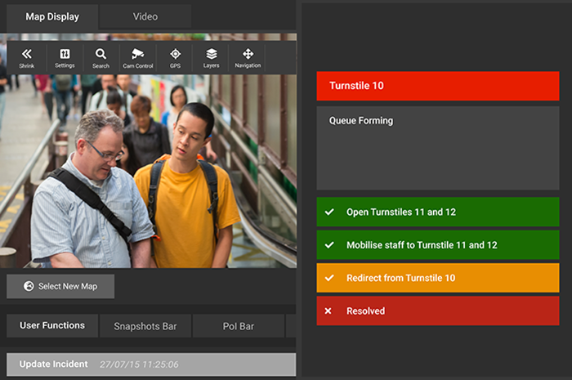Click 'Mobilise staff to Turnstile 11 and 12' text
The image size is (572, 380).
tap(422, 245)
